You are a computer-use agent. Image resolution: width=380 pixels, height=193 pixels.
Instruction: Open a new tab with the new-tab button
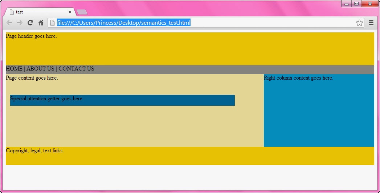82,12
